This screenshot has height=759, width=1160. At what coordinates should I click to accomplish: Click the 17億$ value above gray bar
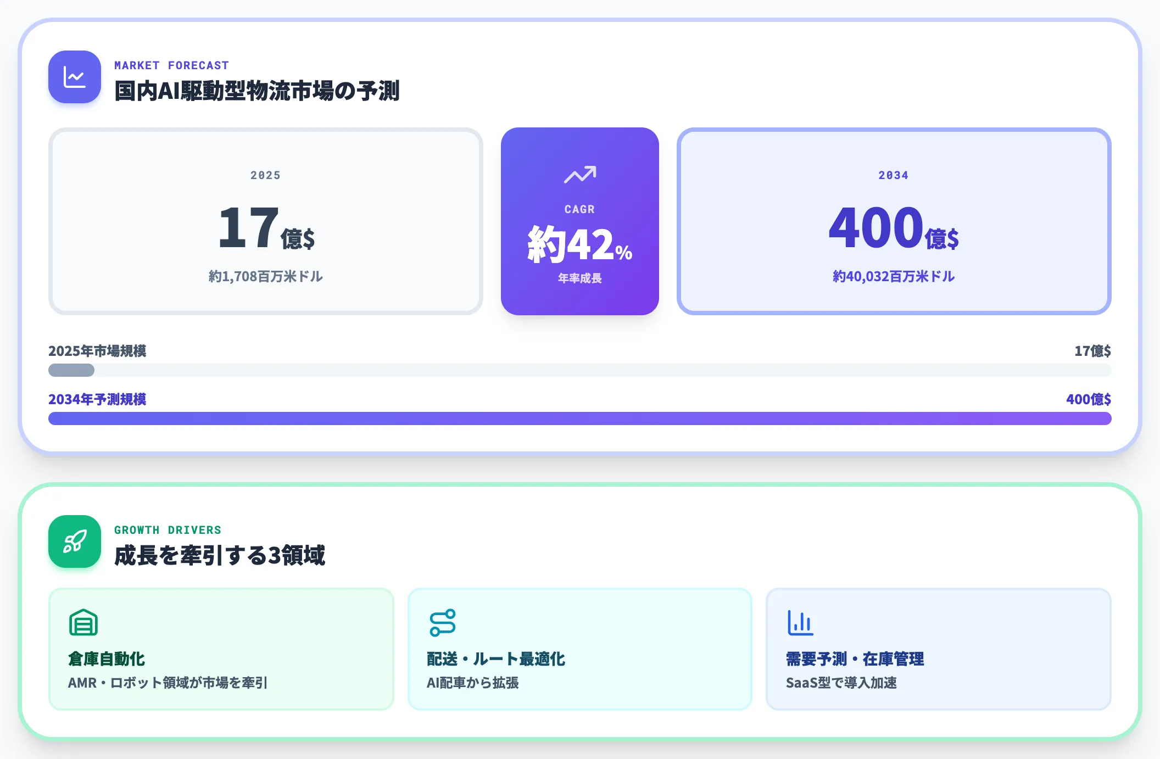pos(1092,351)
